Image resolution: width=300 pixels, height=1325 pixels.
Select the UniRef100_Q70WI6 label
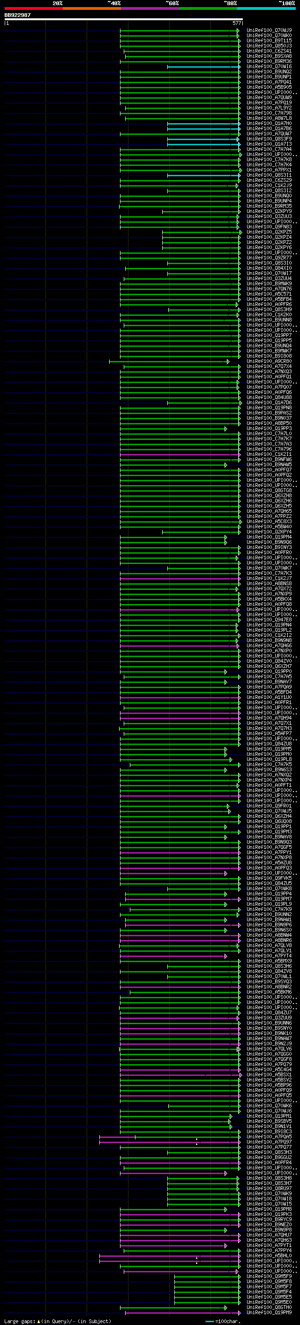[x=269, y=66]
